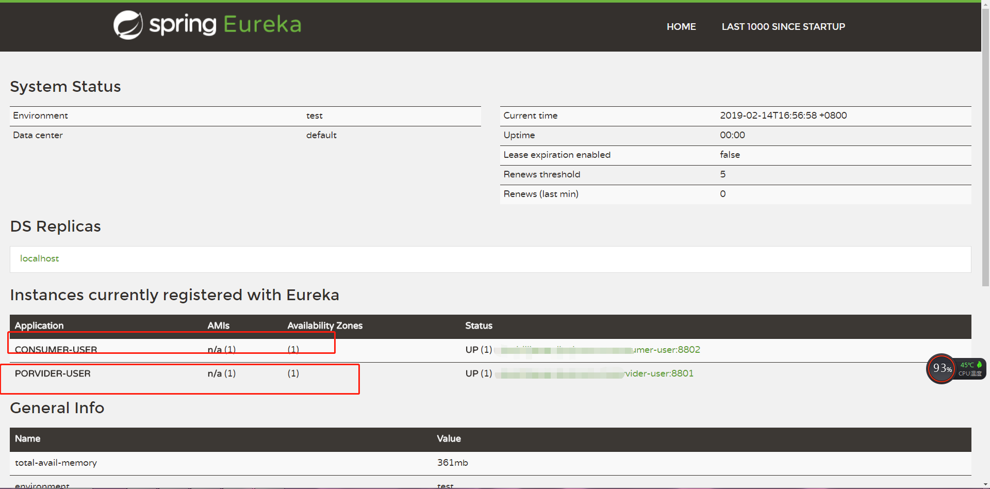Screen dimensions: 990x489
Task: Click UP (1) status in CONSUMER-USER row
Action: coord(478,350)
